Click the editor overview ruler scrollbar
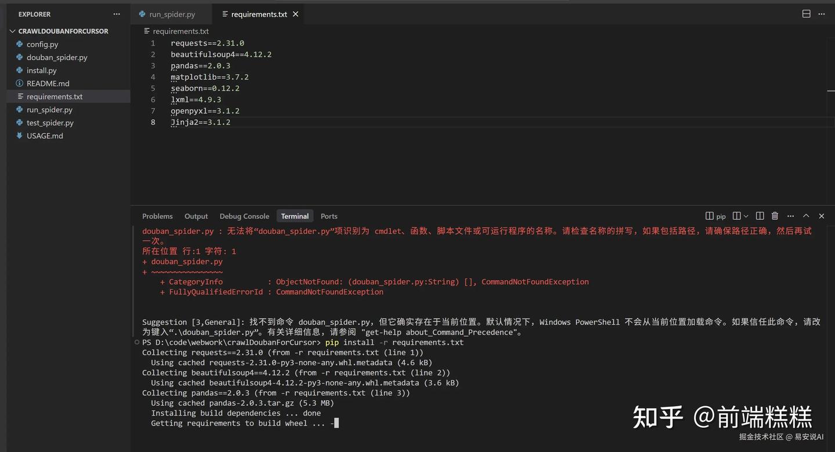 830,91
